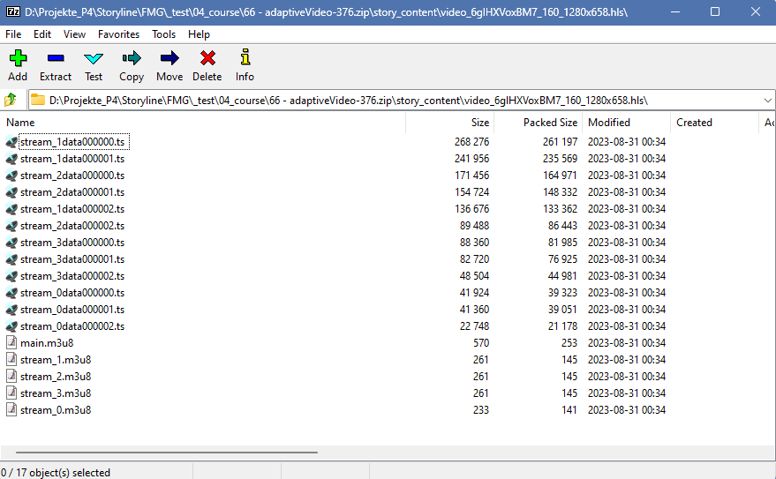
Task: Select icon of main.m3u8 file
Action: (x=11, y=342)
